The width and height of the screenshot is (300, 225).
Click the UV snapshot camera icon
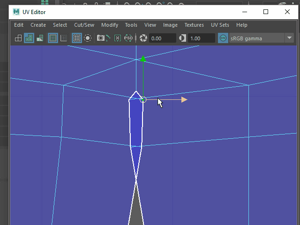[x=101, y=38]
